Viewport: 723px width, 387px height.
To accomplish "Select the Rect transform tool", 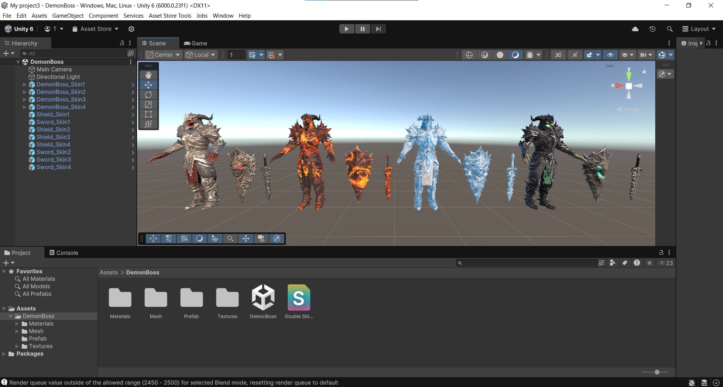I will [x=148, y=114].
